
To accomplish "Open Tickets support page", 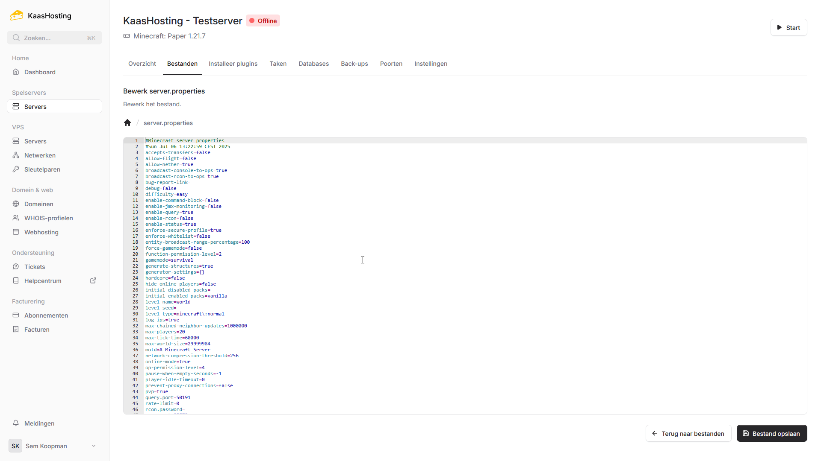I will coord(34,267).
